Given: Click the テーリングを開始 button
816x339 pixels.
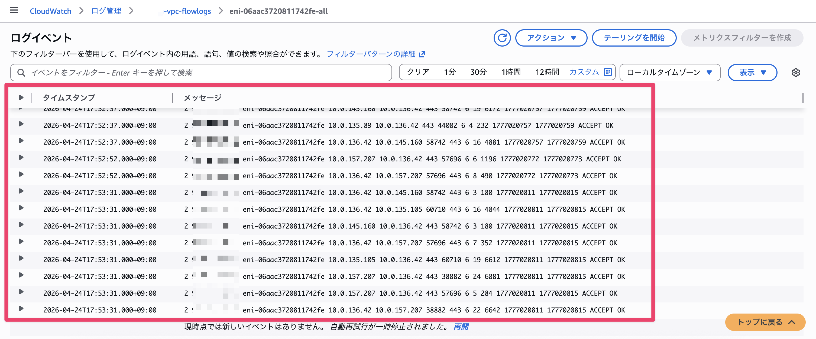Looking at the screenshot, I should 634,38.
